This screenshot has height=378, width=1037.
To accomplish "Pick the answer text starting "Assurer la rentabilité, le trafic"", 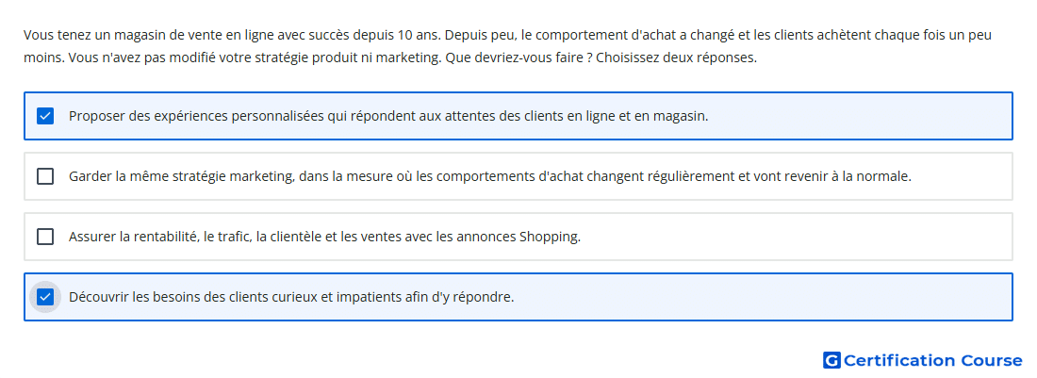I will (x=324, y=237).
